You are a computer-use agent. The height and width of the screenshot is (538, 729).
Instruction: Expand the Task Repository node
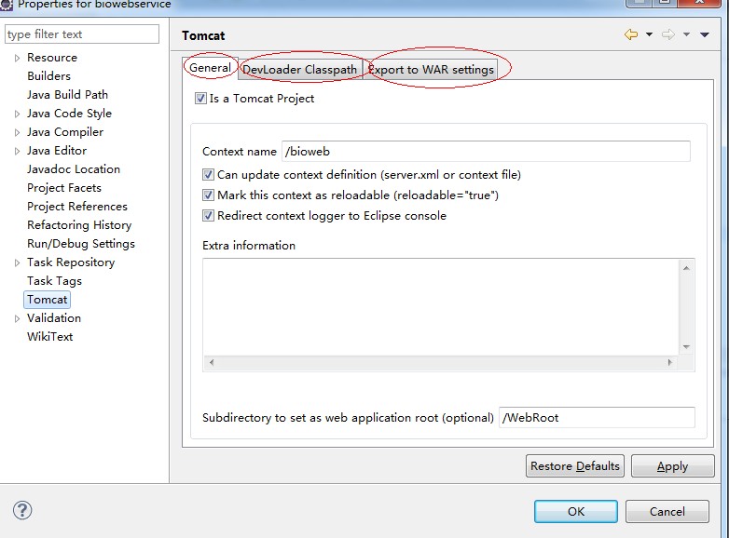[x=17, y=262]
